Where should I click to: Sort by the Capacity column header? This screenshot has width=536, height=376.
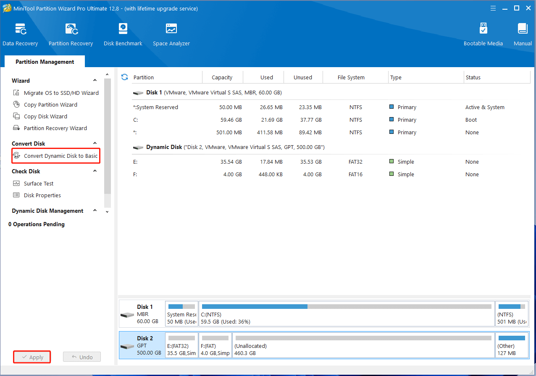click(x=222, y=77)
